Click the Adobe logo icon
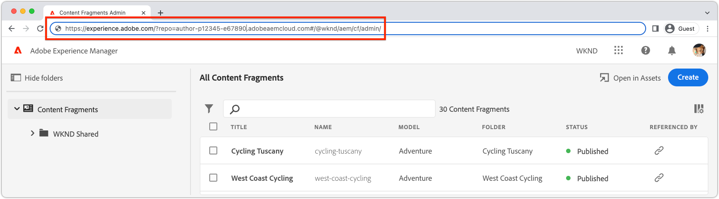719x199 pixels. point(18,50)
